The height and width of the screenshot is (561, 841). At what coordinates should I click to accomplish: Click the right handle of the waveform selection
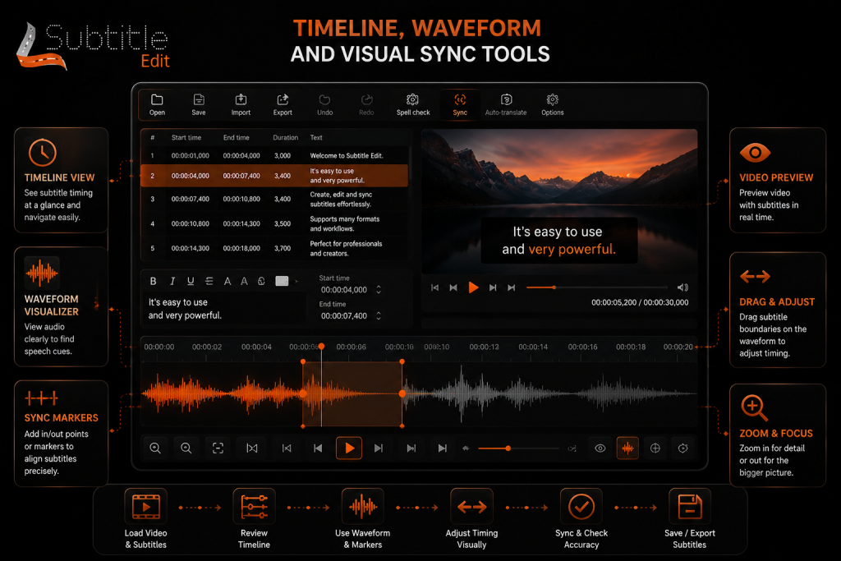402,393
